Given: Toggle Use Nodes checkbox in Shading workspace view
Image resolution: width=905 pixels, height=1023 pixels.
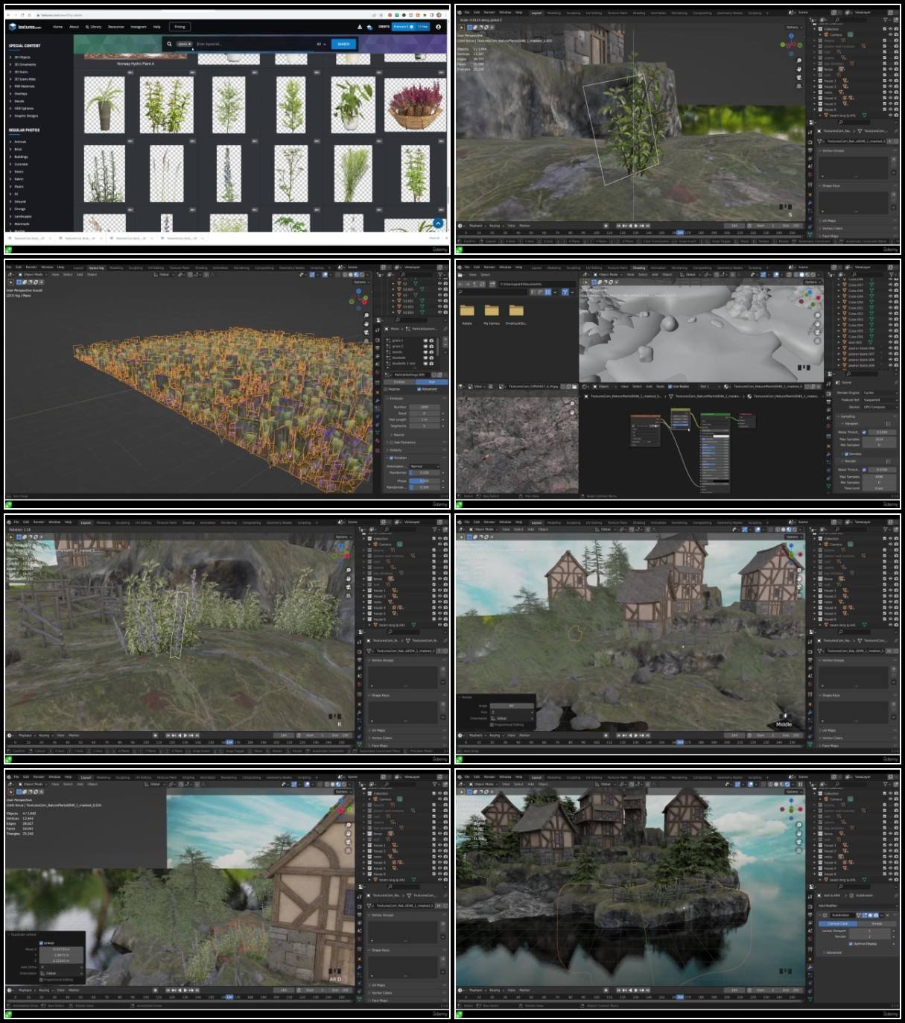Looking at the screenshot, I should pos(671,386).
